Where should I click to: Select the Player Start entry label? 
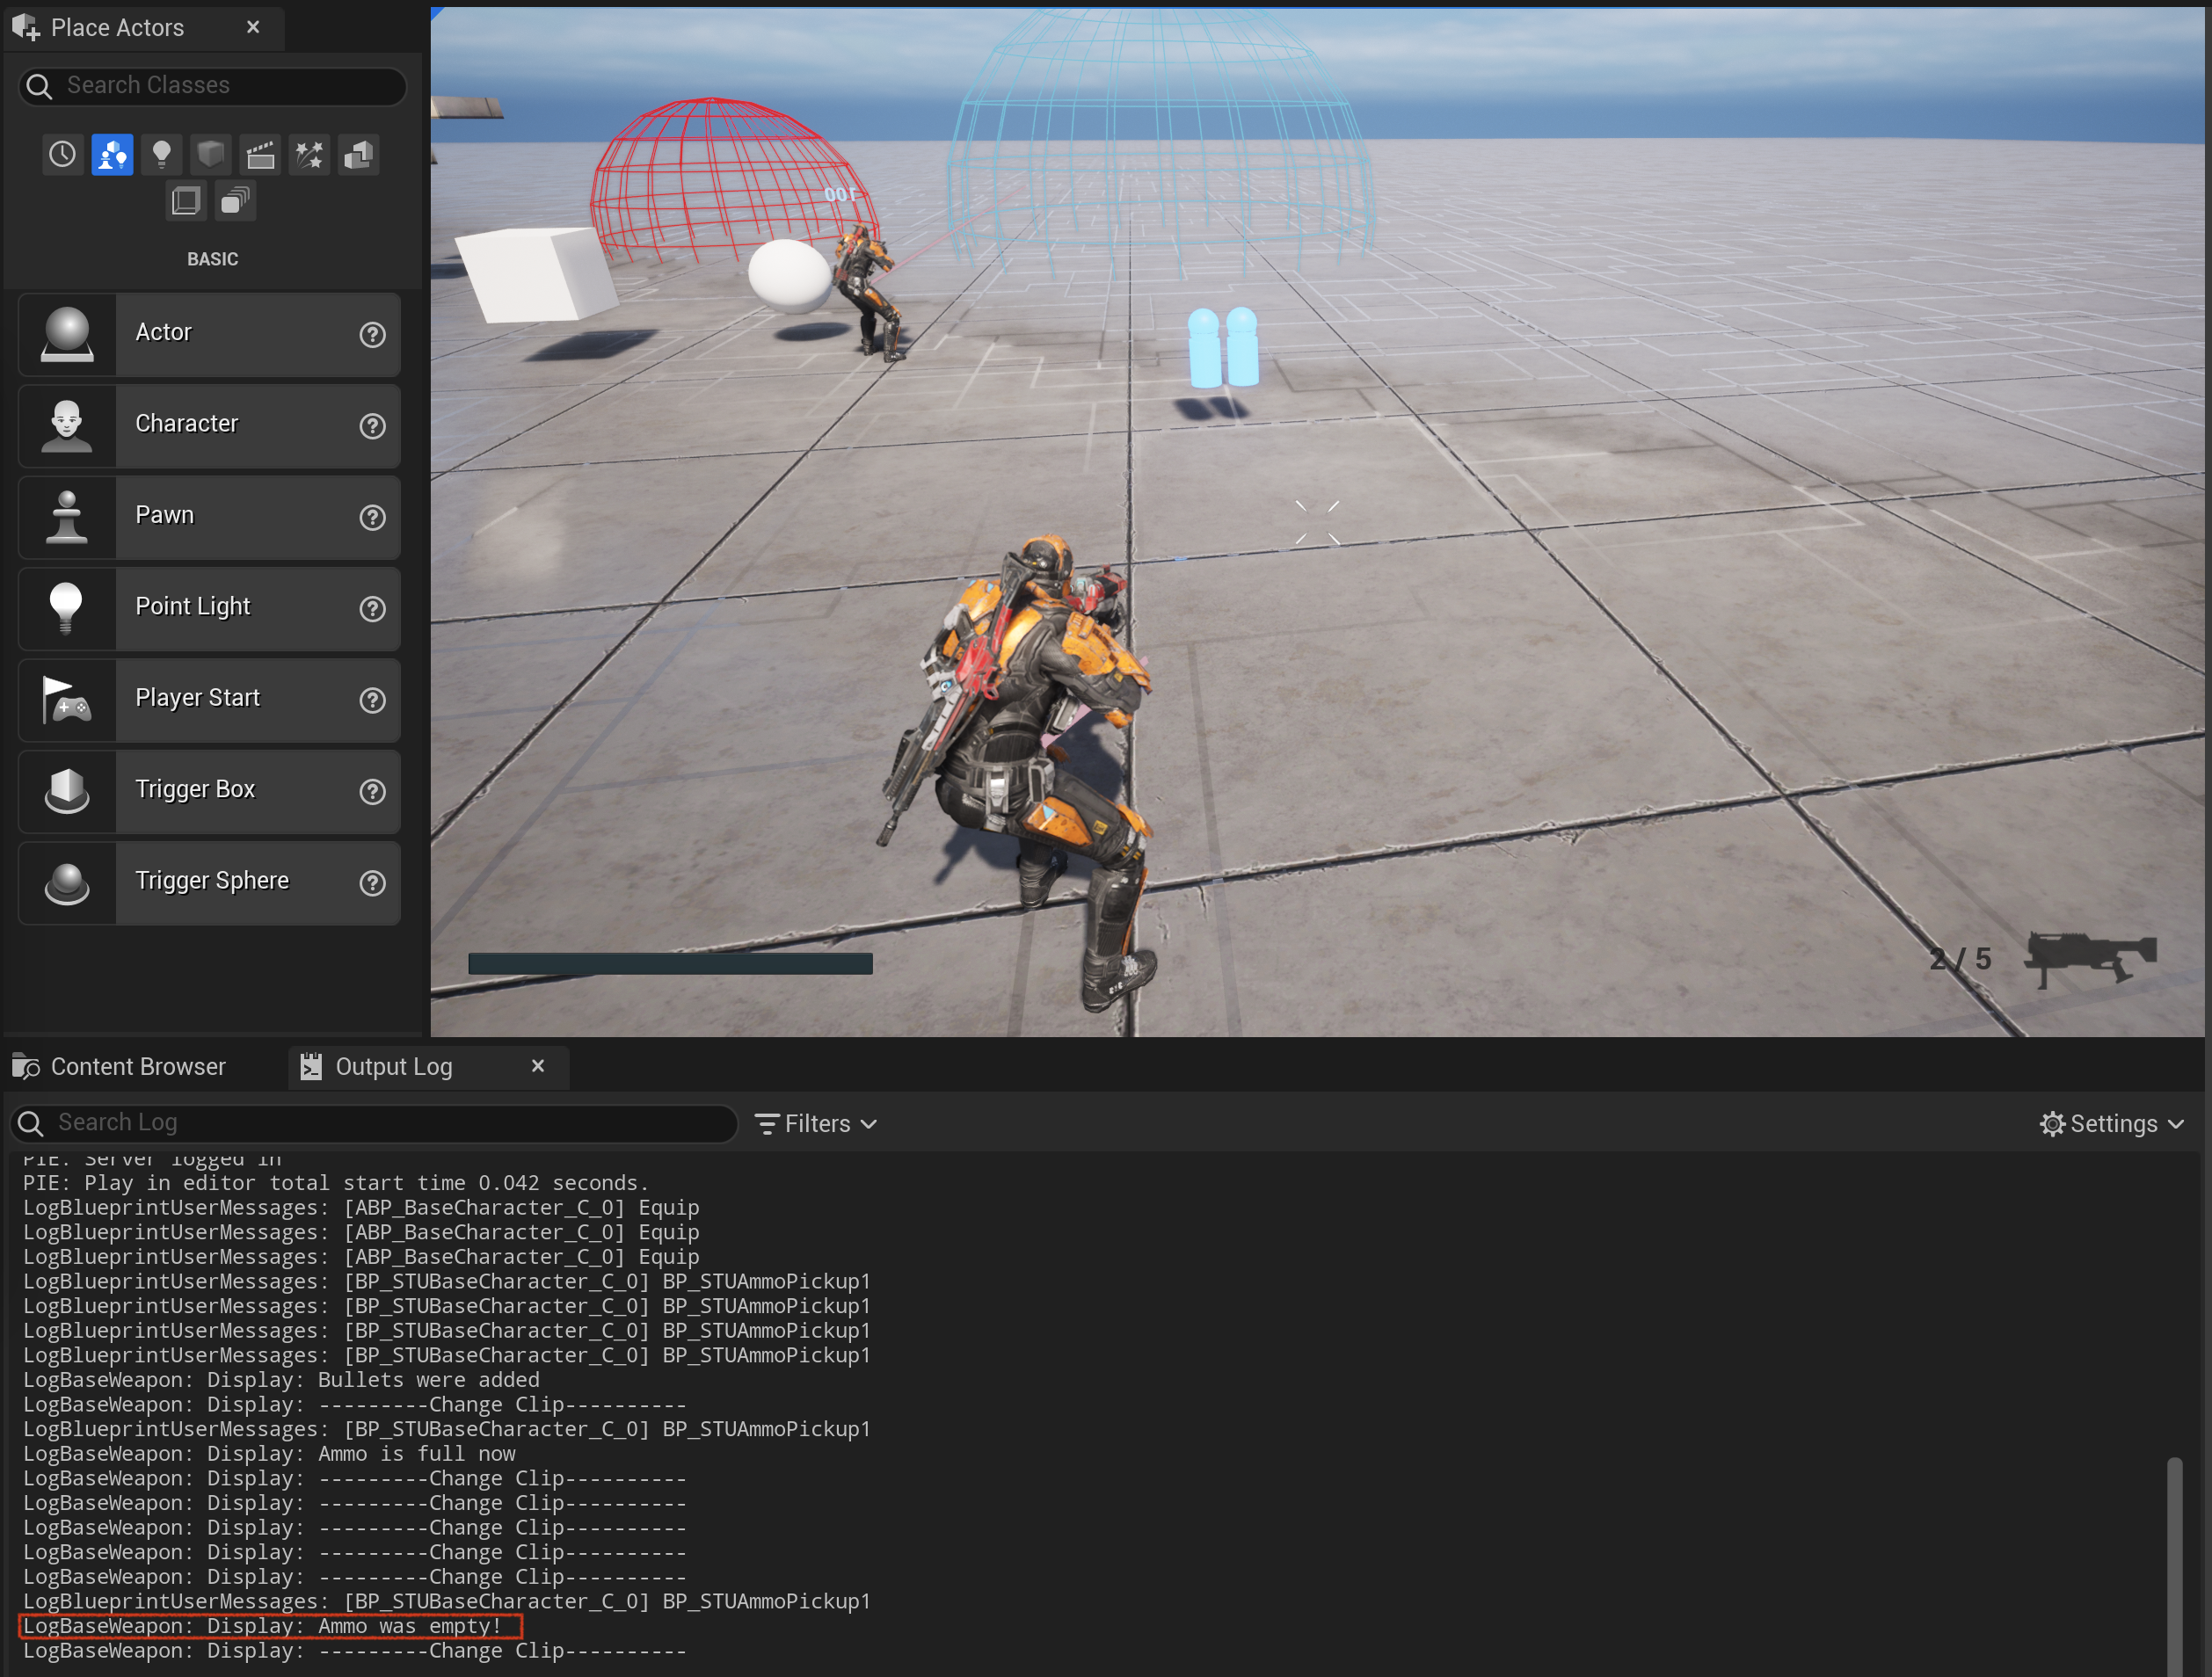(198, 698)
